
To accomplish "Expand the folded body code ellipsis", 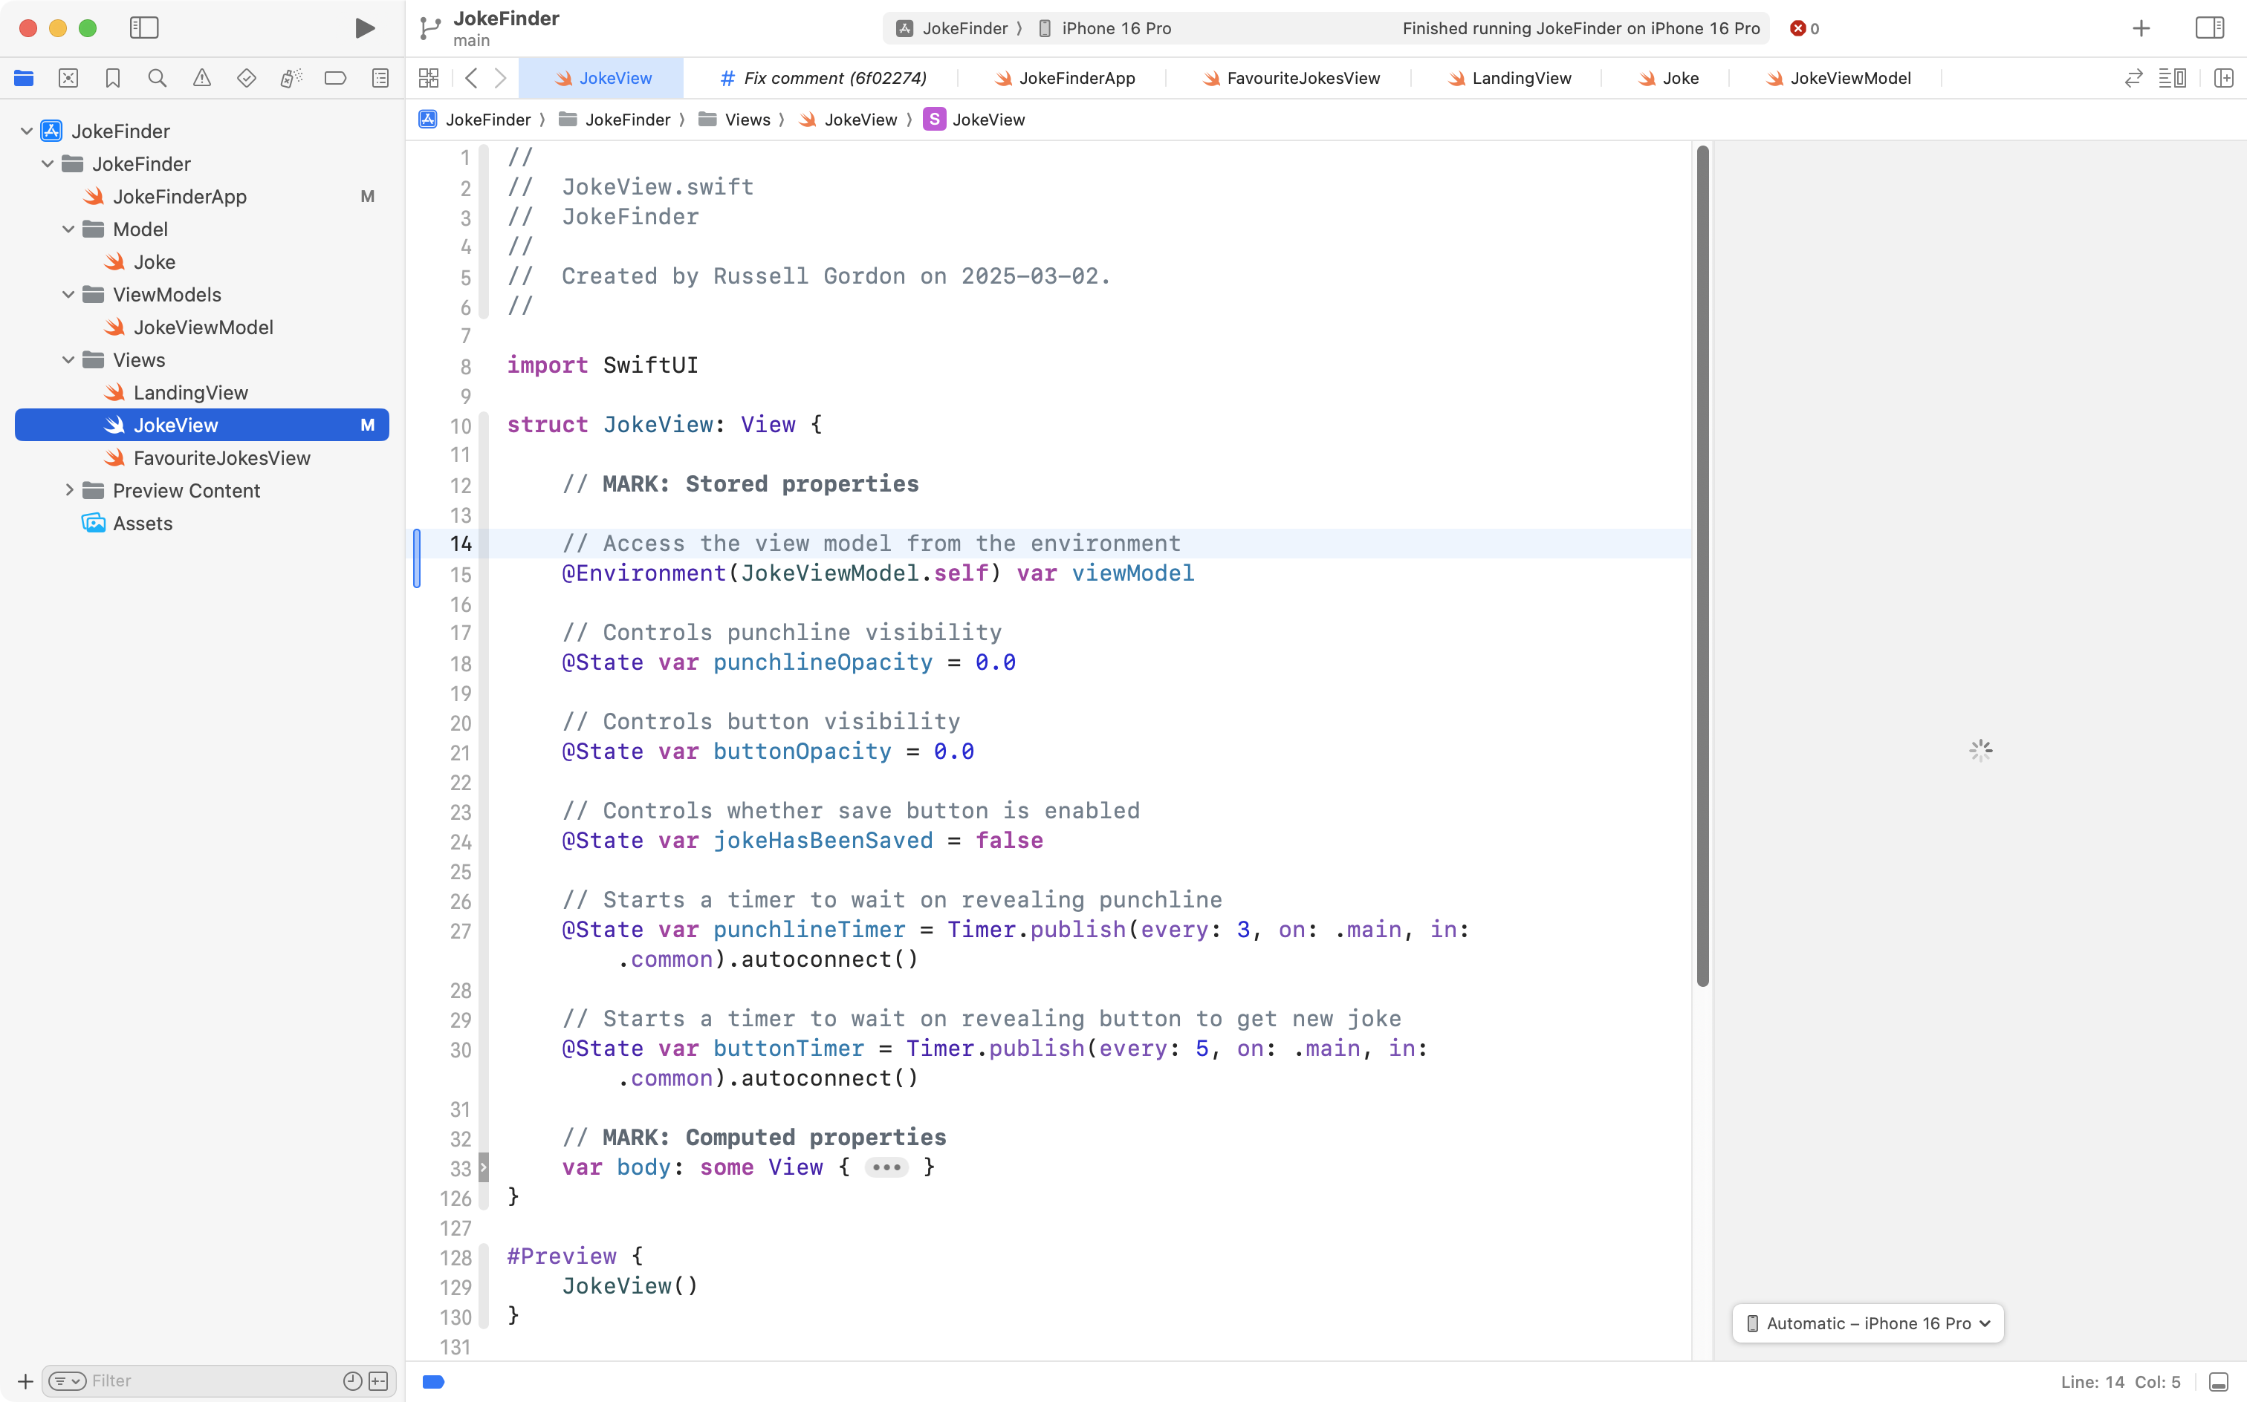I will 886,1167.
